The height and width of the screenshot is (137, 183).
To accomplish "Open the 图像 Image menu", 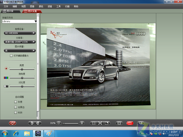I will (32, 7).
